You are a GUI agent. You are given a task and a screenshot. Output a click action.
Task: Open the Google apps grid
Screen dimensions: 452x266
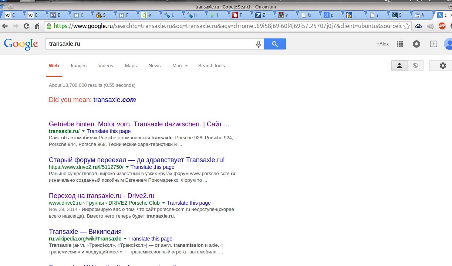(x=399, y=44)
